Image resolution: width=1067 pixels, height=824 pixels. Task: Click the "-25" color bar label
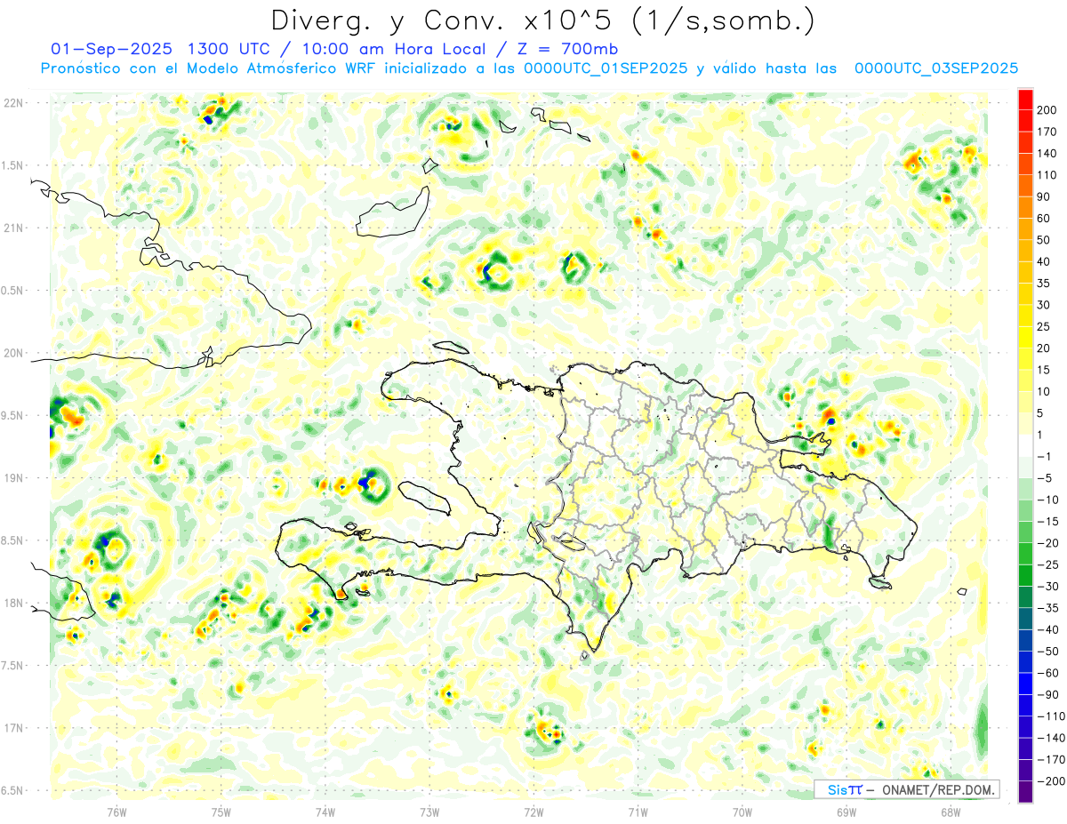(1050, 565)
